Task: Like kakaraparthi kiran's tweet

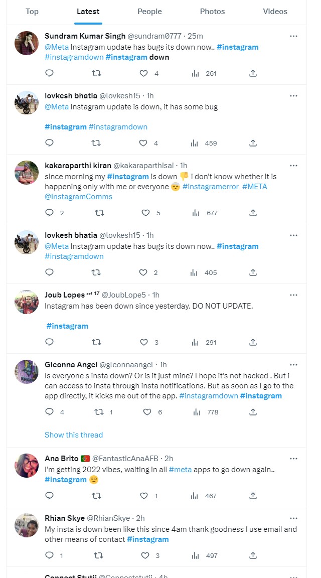Action: (x=145, y=213)
